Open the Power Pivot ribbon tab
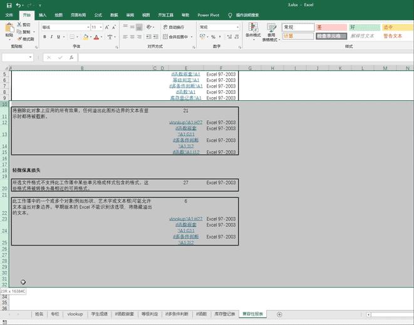 click(208, 14)
